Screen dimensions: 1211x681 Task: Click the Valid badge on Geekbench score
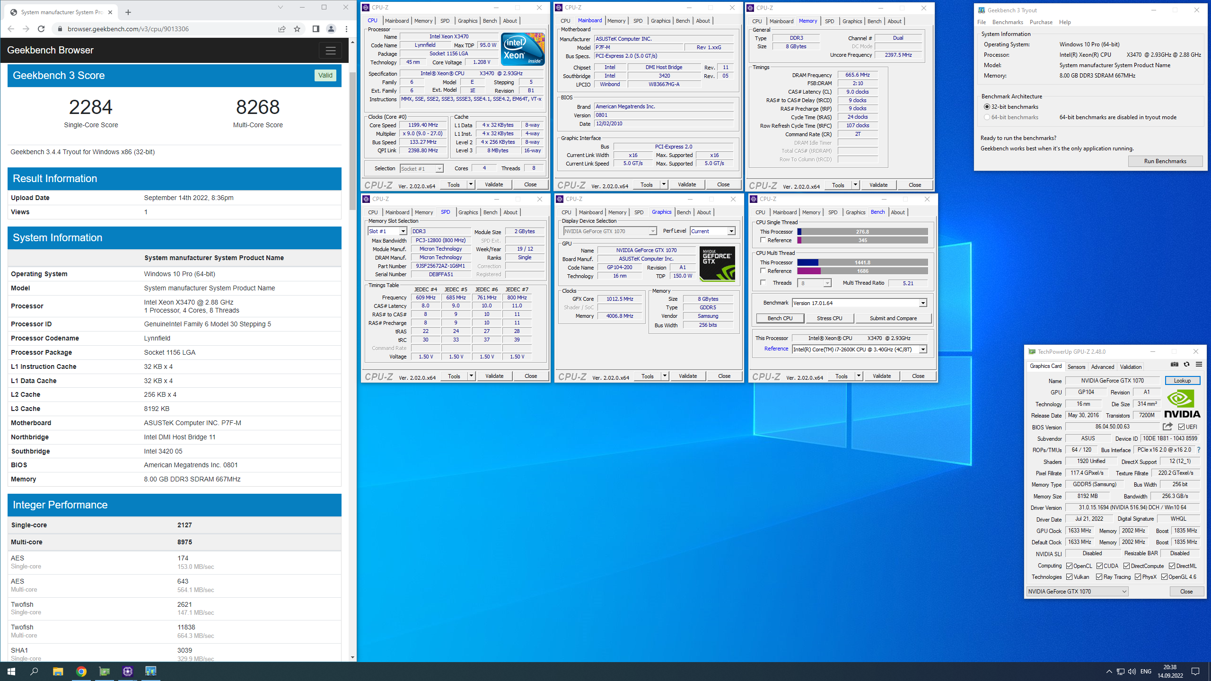pyautogui.click(x=325, y=75)
